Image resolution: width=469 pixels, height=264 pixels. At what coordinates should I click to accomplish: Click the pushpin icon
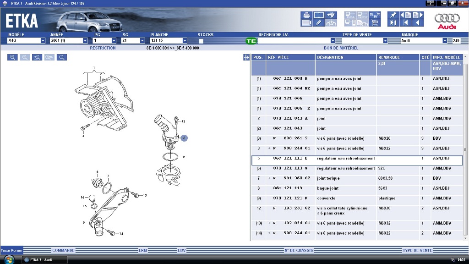[x=393, y=15]
